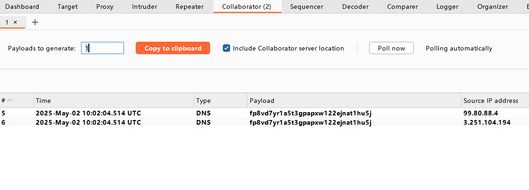
Task: Select the Sequencer tab
Action: (x=306, y=6)
